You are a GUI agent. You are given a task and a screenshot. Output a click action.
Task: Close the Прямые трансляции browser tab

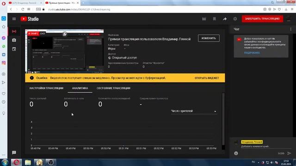(x=78, y=3)
